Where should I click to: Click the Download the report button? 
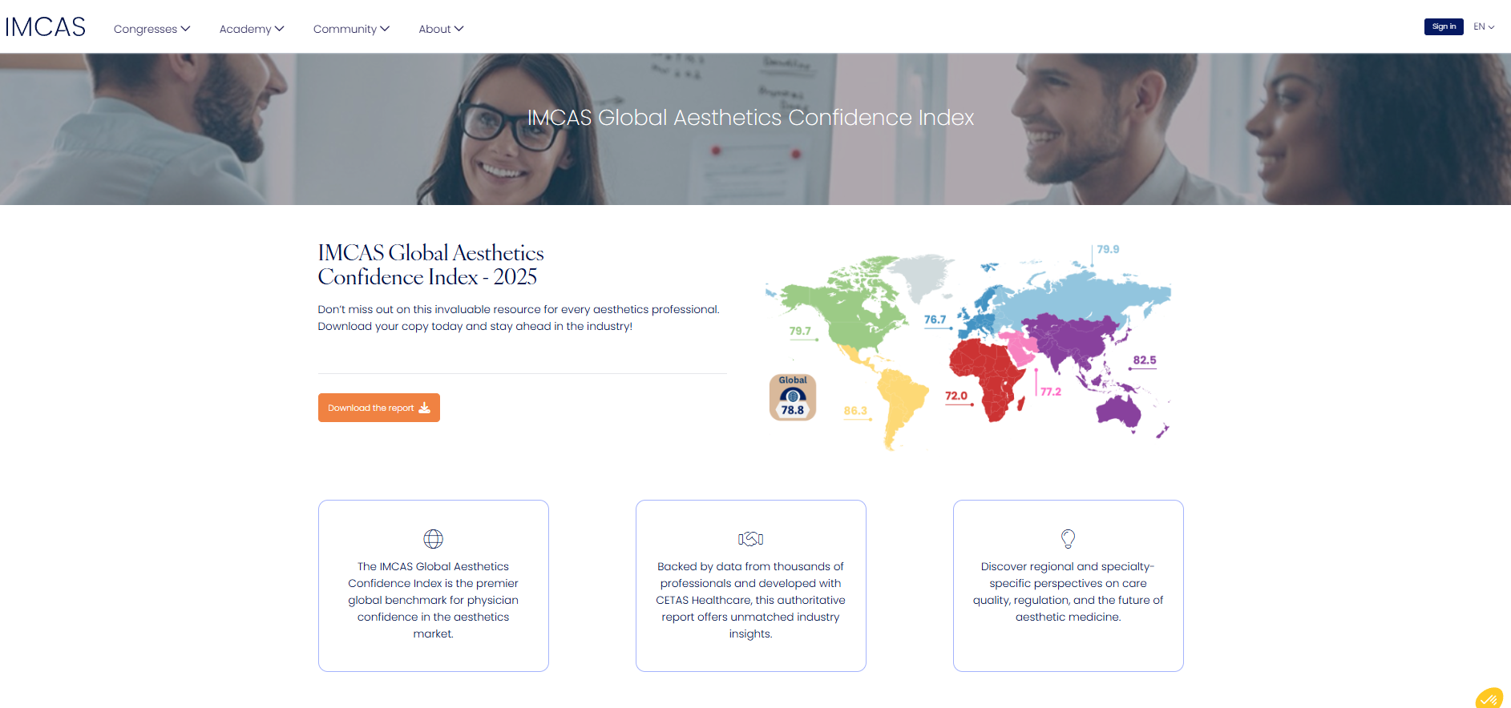(x=379, y=408)
